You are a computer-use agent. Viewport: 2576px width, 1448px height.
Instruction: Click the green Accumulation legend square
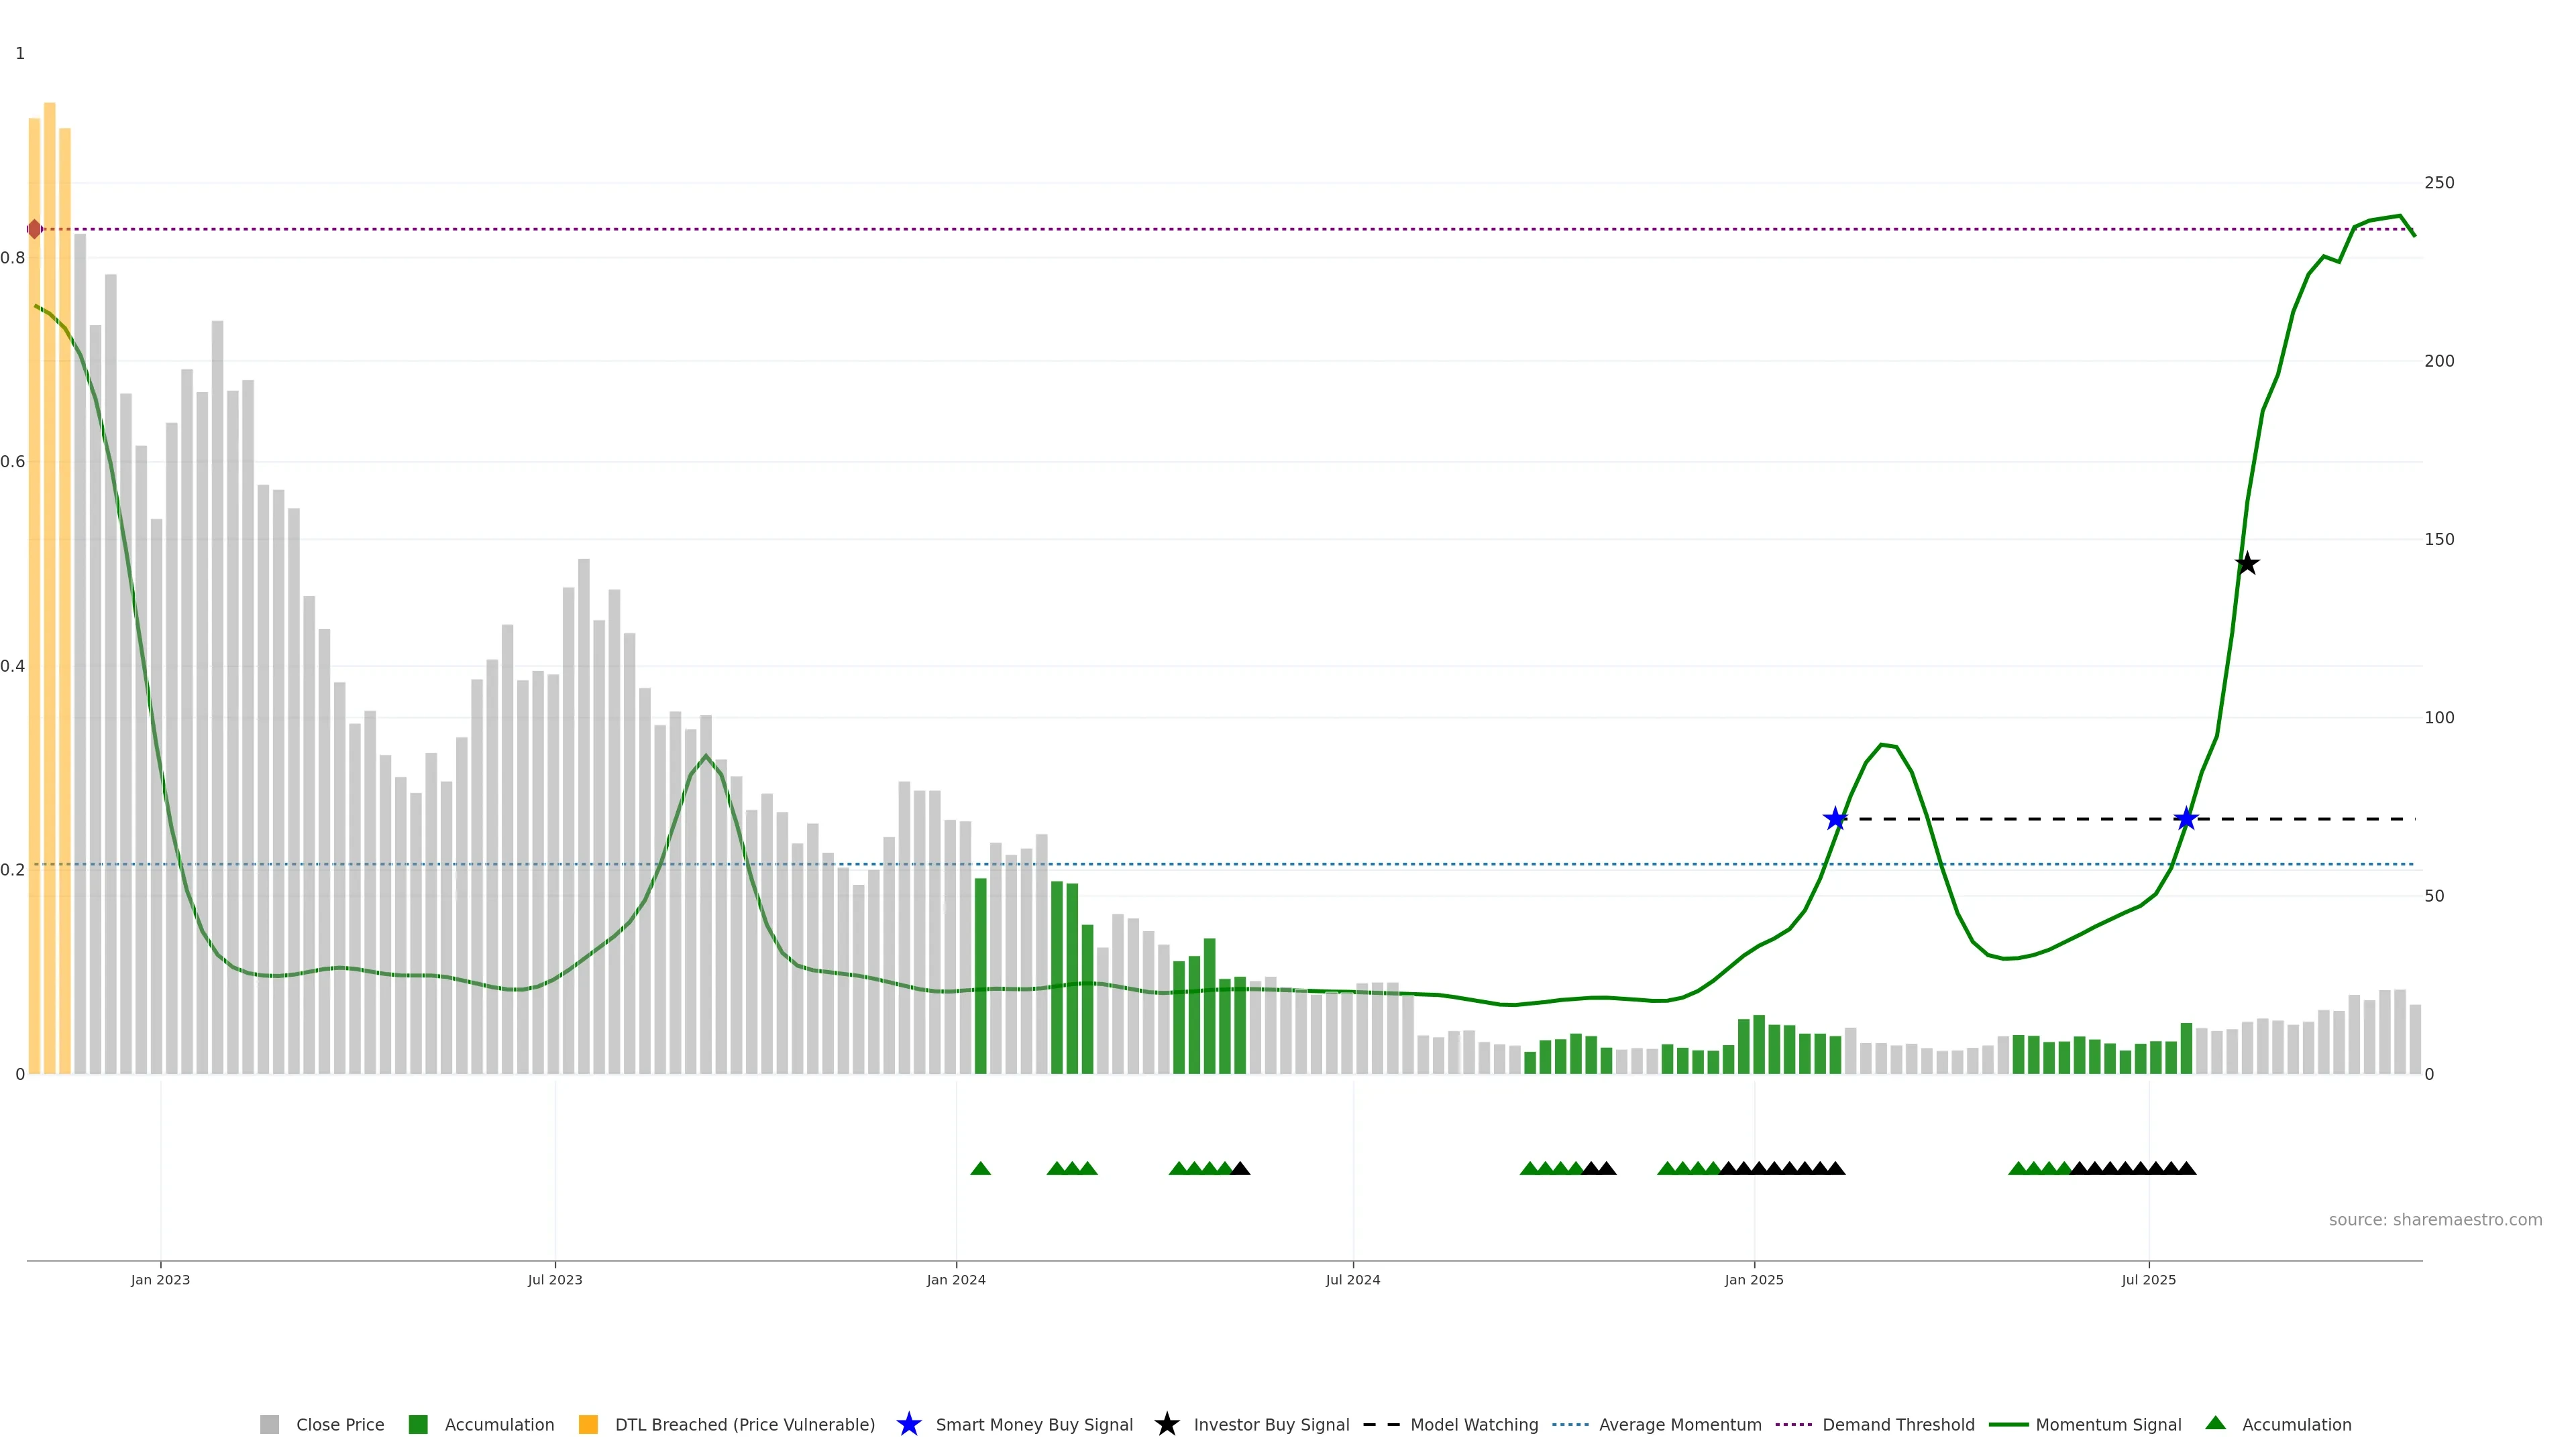(418, 1424)
